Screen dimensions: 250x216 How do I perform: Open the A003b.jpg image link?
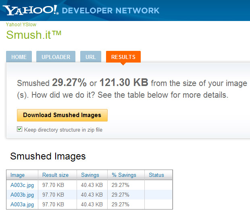22,195
